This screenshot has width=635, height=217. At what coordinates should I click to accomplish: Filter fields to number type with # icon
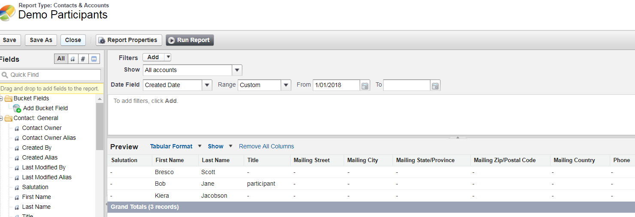click(83, 59)
